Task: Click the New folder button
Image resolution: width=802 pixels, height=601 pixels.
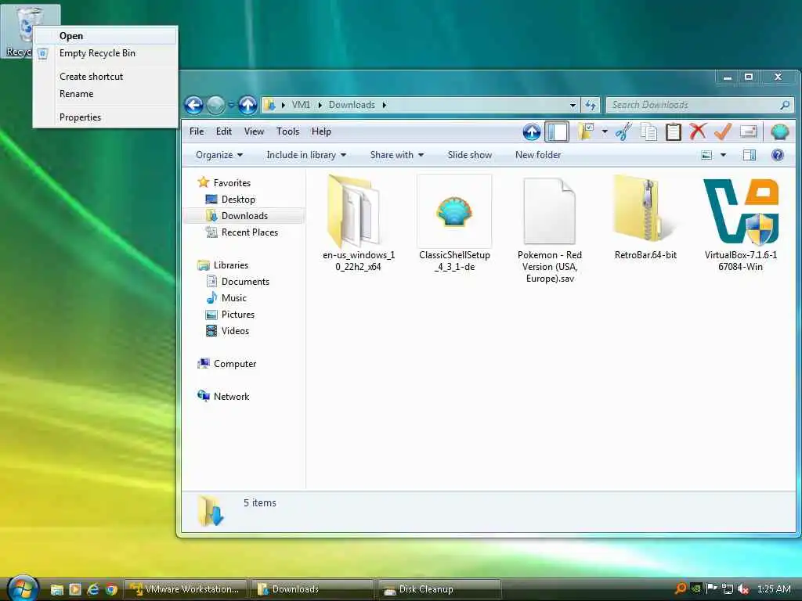Action: click(537, 155)
